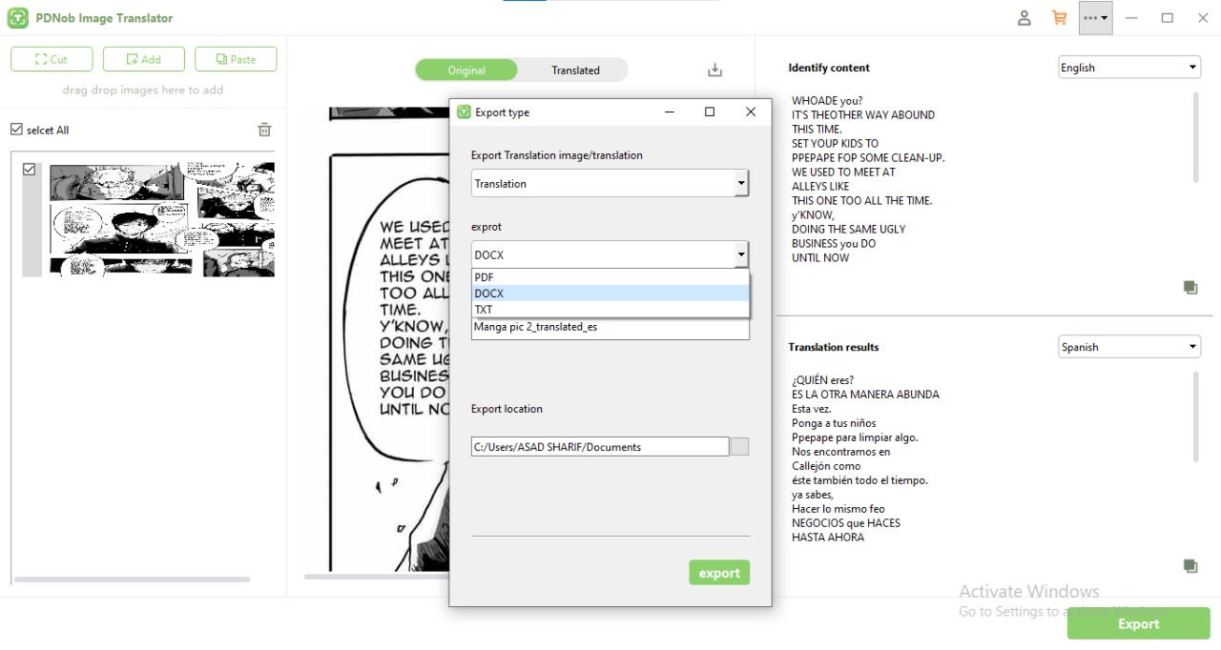Screen dimensions: 1221x650
Task: Switch to the Translated tab
Action: coord(574,70)
